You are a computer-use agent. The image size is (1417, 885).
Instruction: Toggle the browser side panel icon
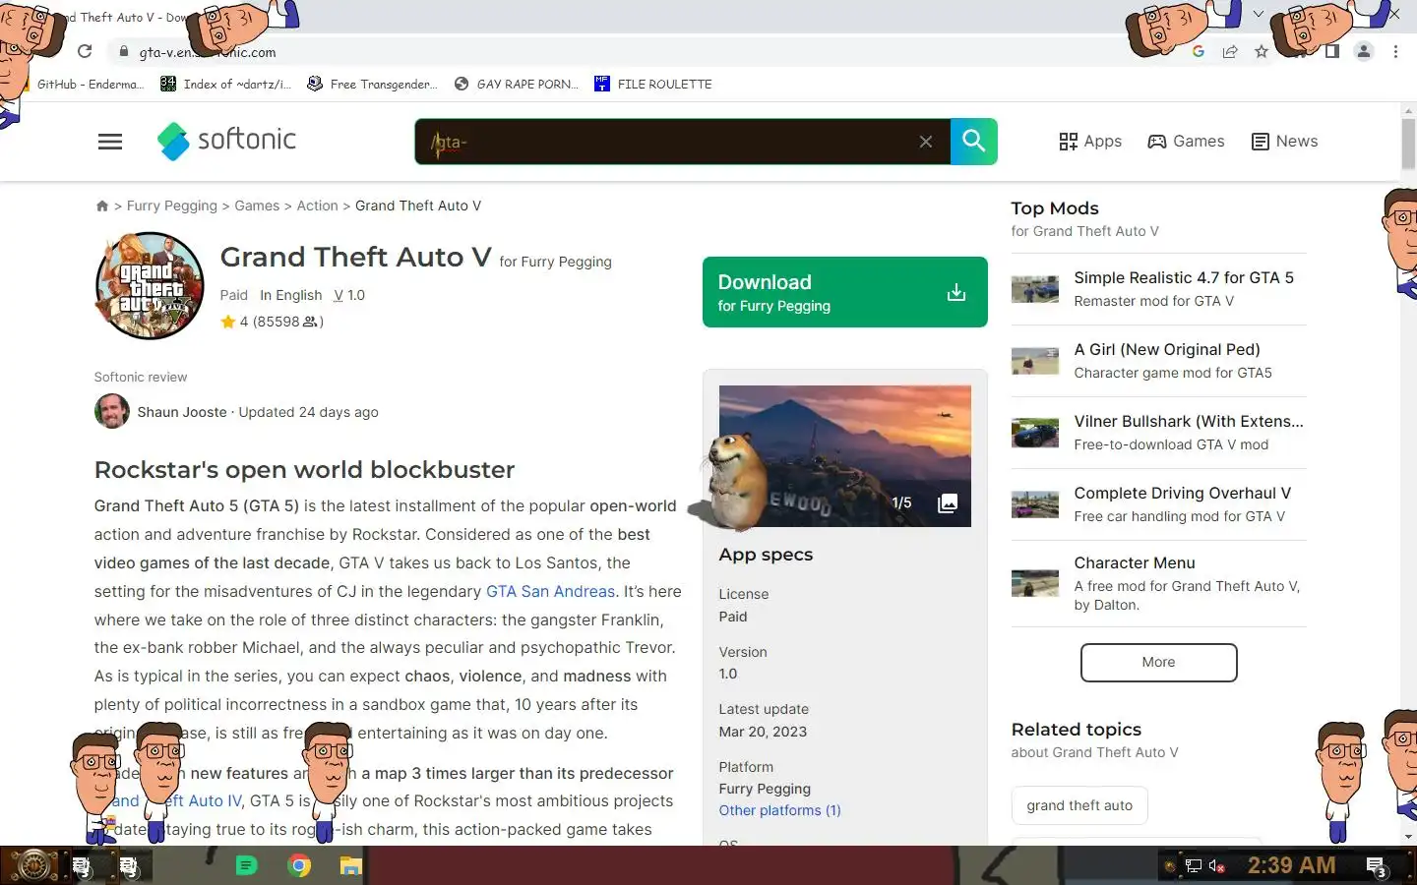[x=1331, y=52]
